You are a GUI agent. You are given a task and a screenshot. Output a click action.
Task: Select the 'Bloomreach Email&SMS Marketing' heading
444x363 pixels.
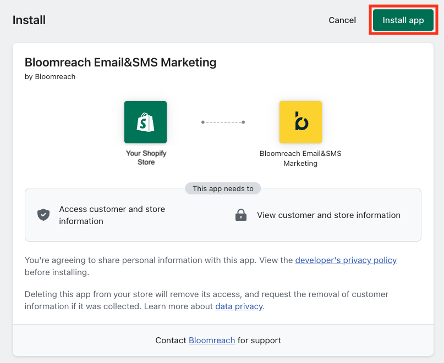(x=120, y=62)
